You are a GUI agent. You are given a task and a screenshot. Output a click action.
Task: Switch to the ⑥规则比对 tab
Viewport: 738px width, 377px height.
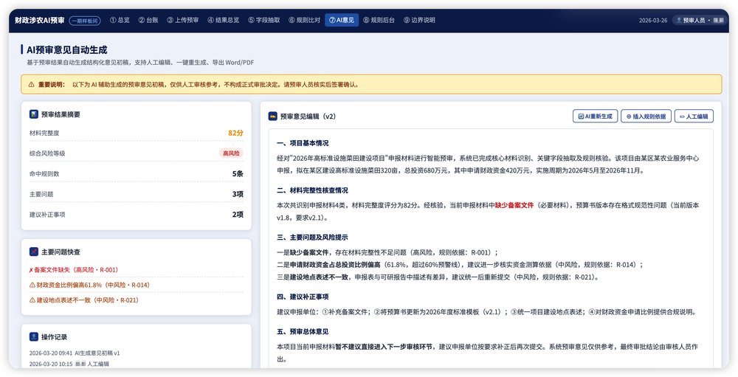pos(305,20)
